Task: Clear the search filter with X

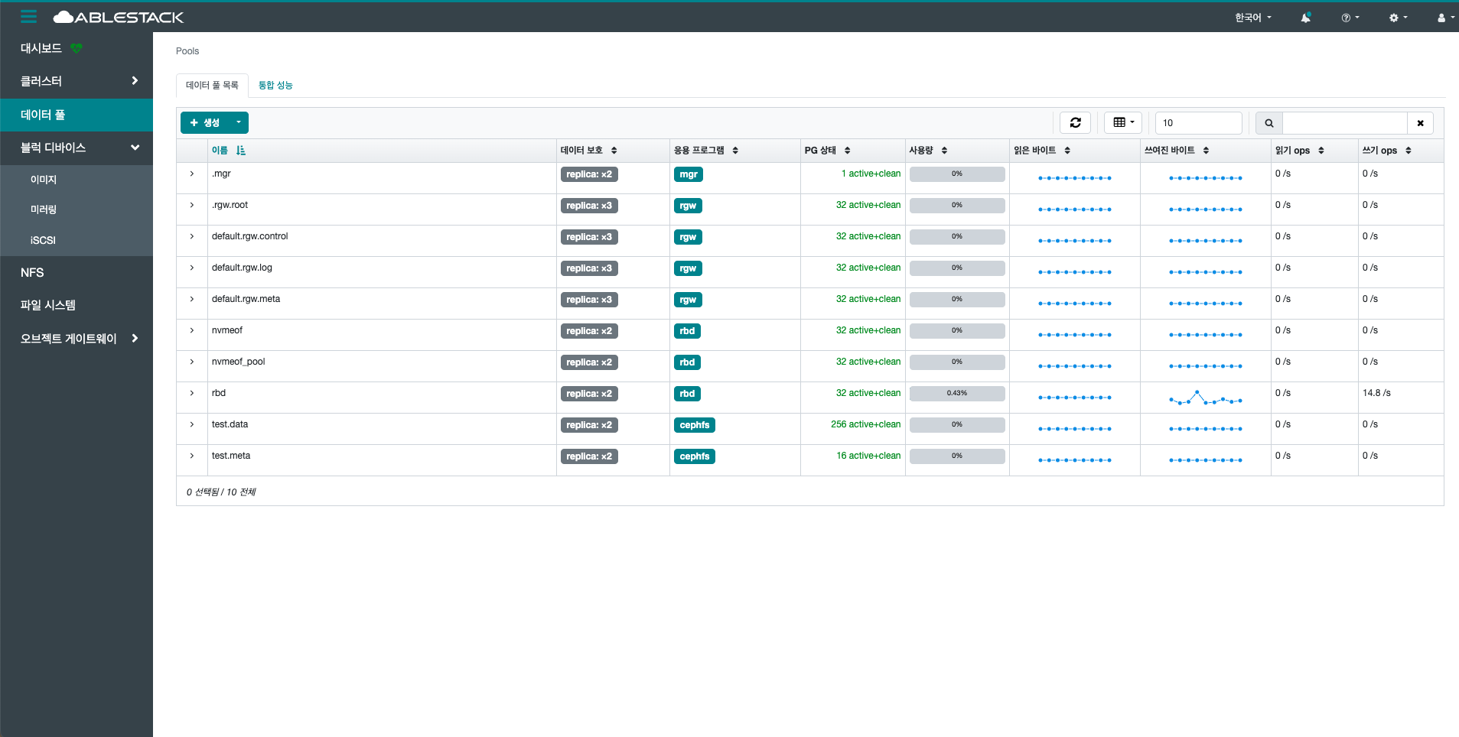Action: [x=1420, y=123]
